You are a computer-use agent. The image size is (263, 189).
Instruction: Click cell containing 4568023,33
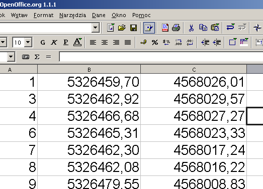[194, 133]
